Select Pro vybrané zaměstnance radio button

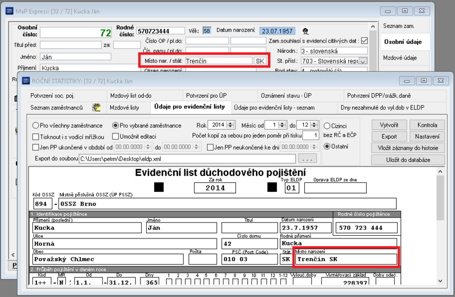pyautogui.click(x=115, y=126)
